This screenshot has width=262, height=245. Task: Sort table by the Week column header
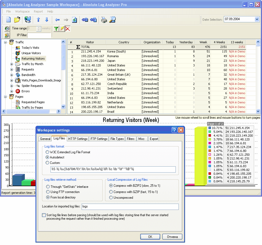203,42
